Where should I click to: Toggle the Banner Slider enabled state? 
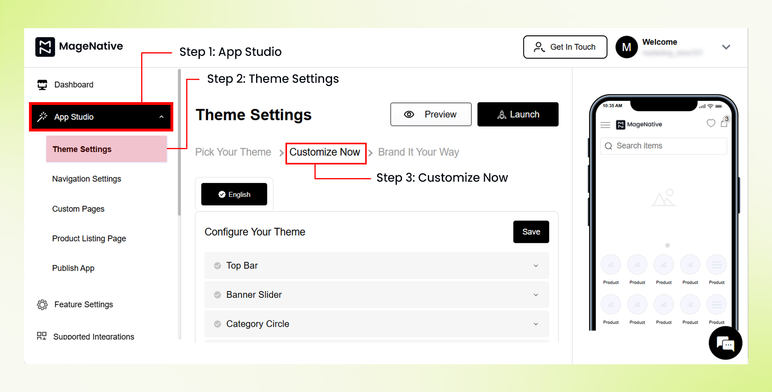click(218, 295)
